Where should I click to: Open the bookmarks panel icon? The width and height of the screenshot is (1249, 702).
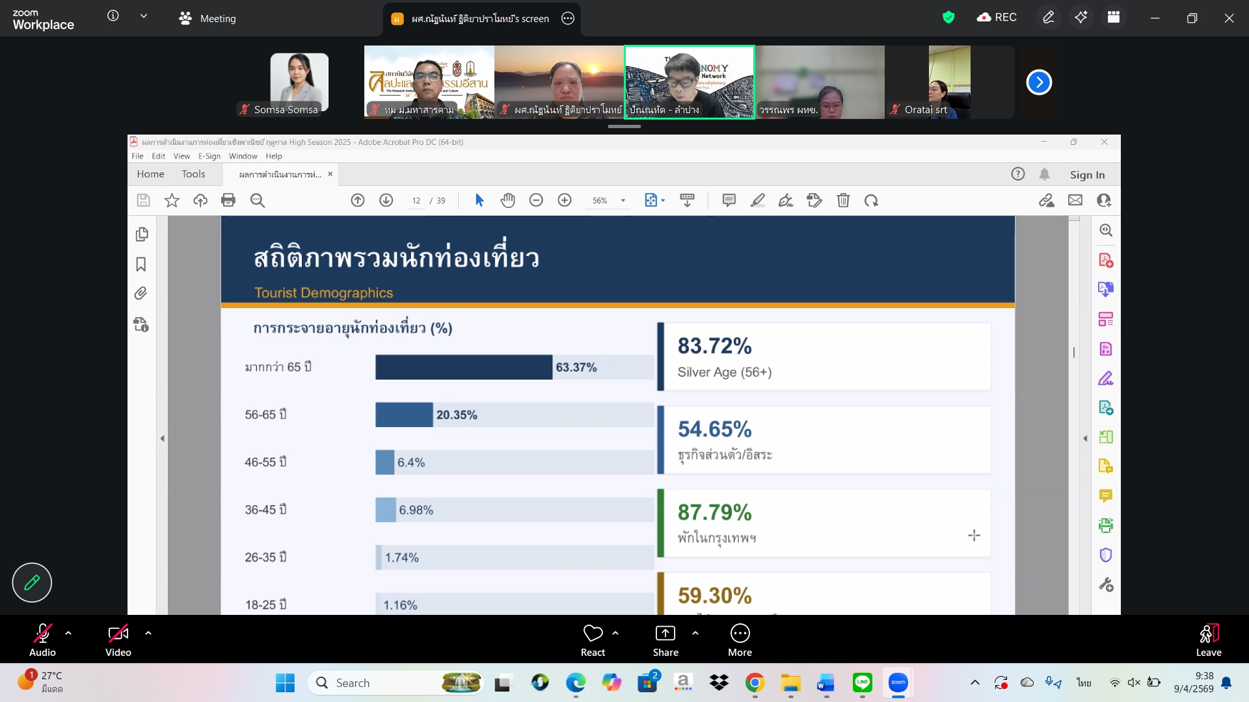(x=141, y=264)
